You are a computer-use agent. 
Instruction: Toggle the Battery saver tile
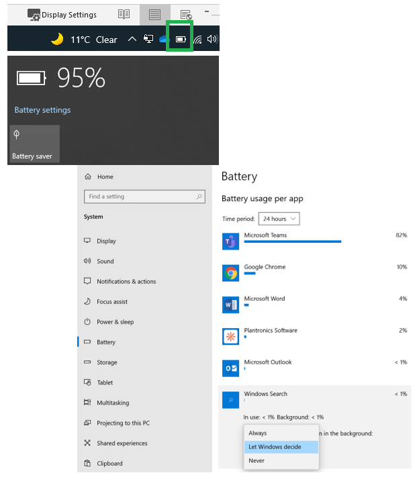tap(34, 144)
